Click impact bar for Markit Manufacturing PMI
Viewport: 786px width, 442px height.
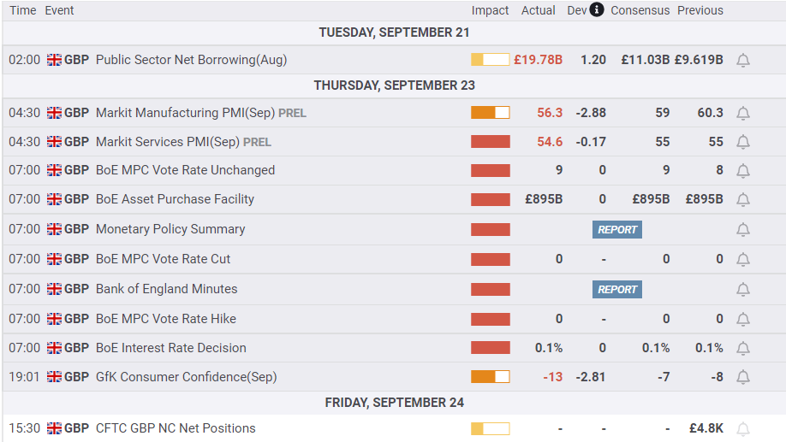pos(490,113)
